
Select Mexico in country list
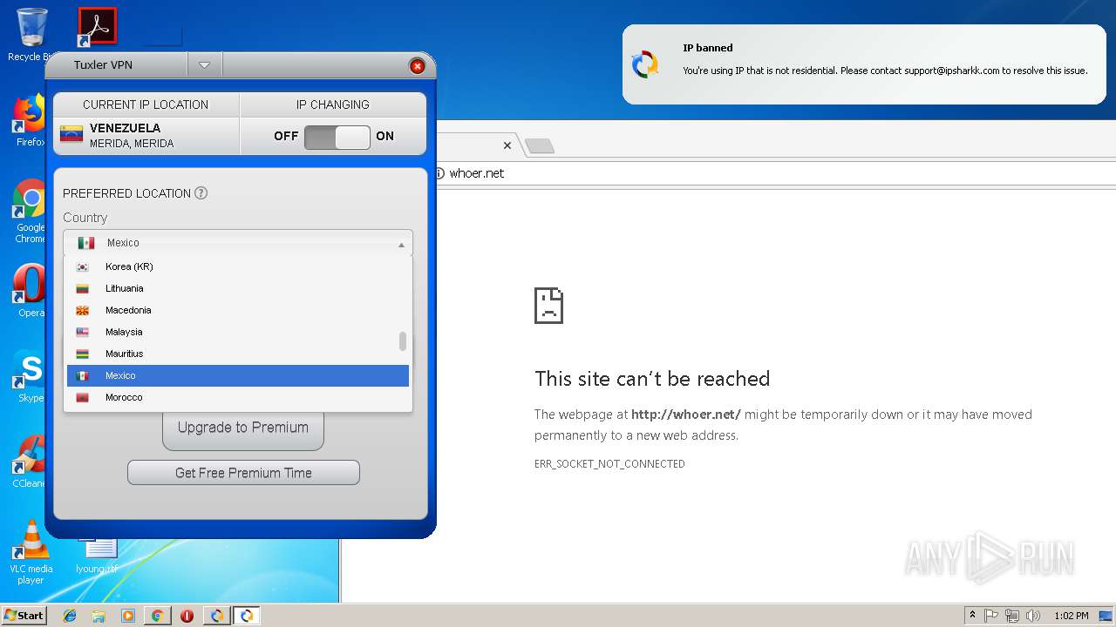(237, 375)
